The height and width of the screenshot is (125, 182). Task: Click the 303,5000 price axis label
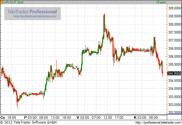(x=175, y=97)
